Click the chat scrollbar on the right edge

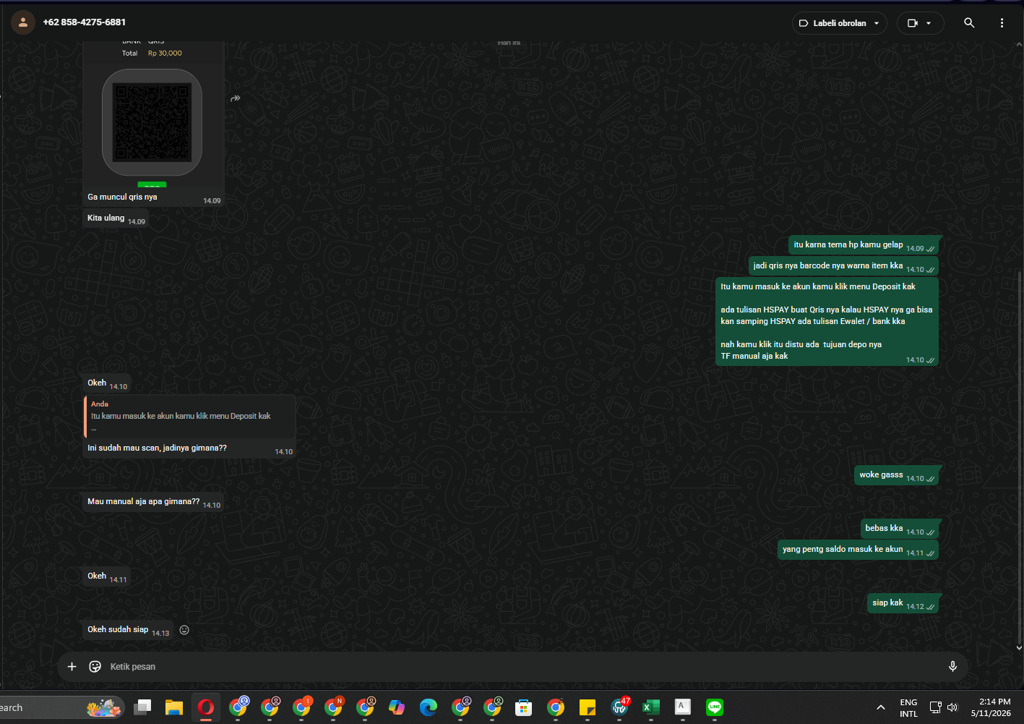coord(1019,459)
